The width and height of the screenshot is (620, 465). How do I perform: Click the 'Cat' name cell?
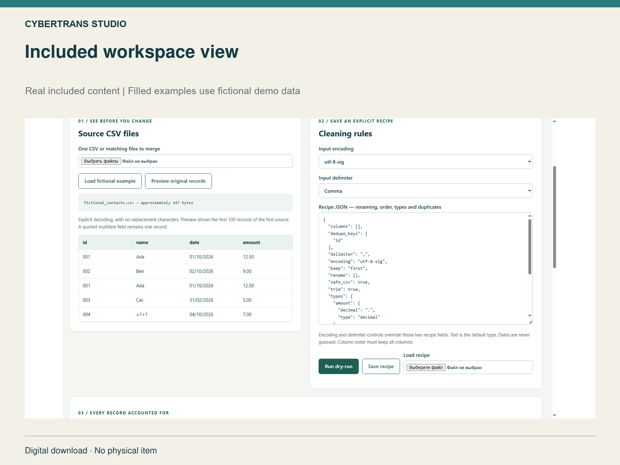[139, 300]
